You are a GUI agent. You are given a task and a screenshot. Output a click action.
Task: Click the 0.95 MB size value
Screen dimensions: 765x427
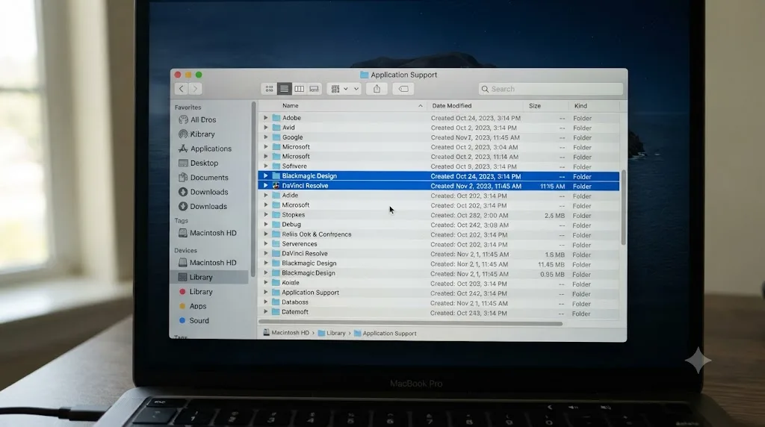[x=552, y=275]
